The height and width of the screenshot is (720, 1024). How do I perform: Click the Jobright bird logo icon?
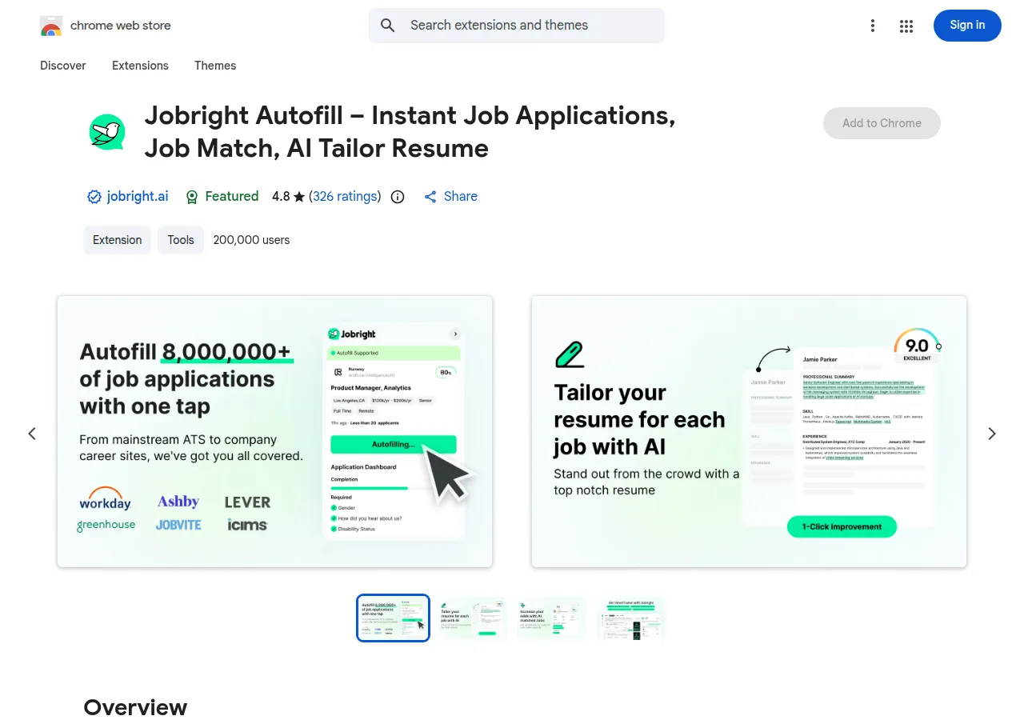[107, 132]
